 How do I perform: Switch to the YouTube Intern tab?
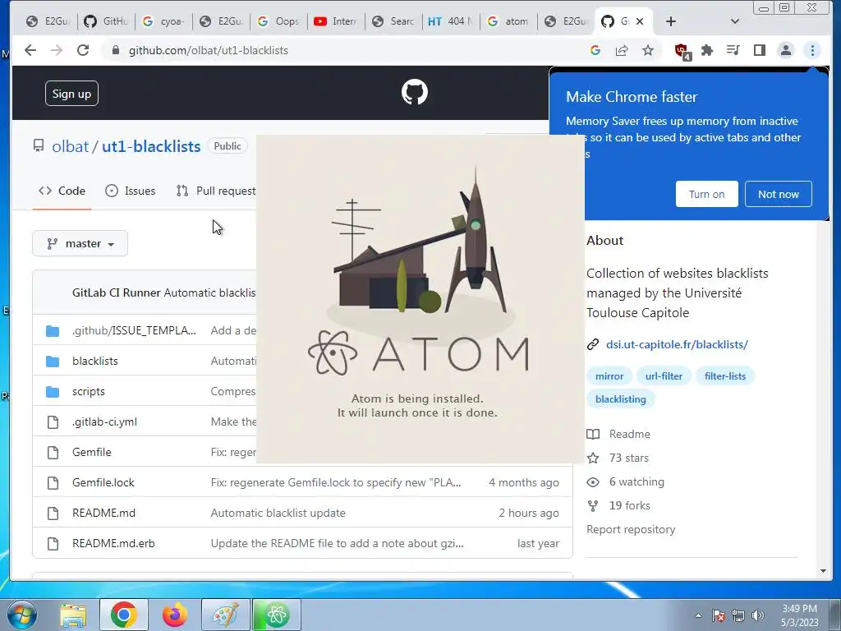tap(336, 21)
